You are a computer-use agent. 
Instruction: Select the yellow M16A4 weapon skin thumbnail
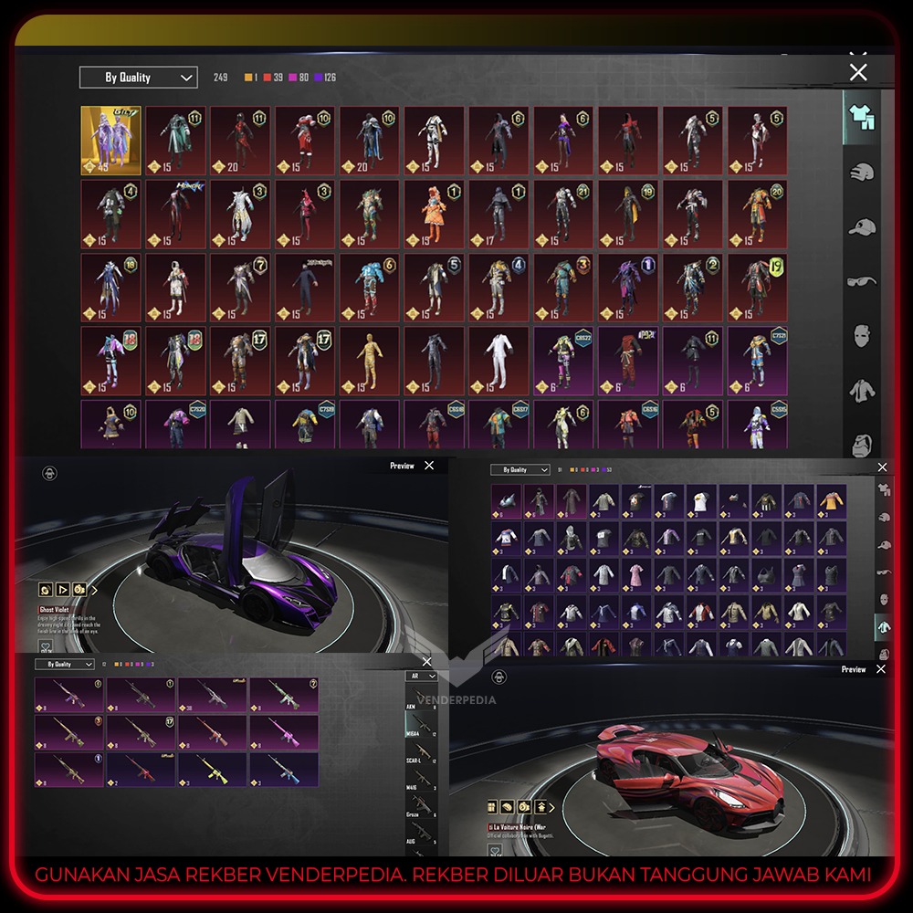tap(212, 770)
